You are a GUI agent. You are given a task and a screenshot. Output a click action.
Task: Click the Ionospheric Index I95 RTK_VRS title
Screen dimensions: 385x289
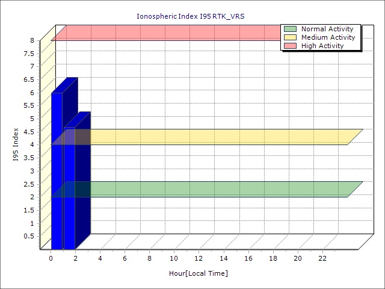(x=191, y=16)
